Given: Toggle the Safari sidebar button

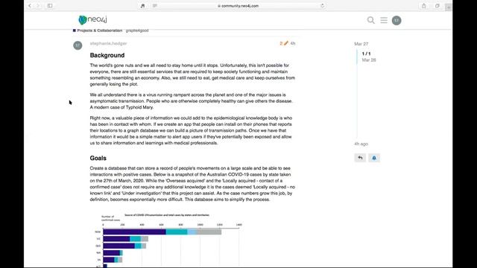Looking at the screenshot, I should (50, 6).
